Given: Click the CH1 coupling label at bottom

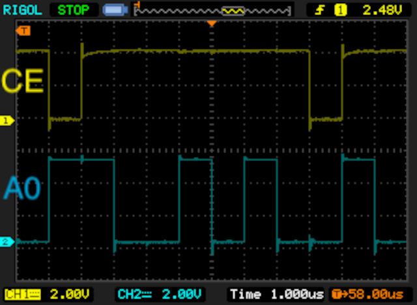Looking at the screenshot, I should pos(23,295).
